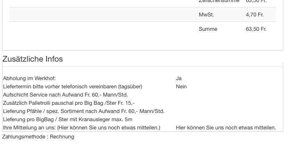Select the Lieferung Pfähle spez. Sortiment line
This screenshot has width=287, height=152.
[84, 111]
